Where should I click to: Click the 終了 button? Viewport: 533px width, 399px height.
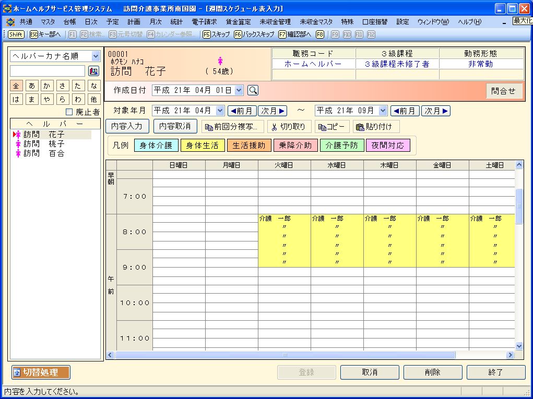(x=495, y=372)
